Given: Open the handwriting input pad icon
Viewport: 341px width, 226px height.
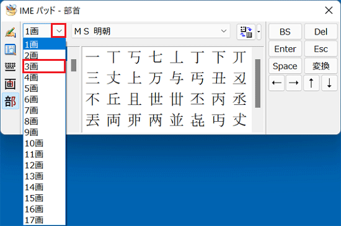Looking at the screenshot, I should point(11,32).
